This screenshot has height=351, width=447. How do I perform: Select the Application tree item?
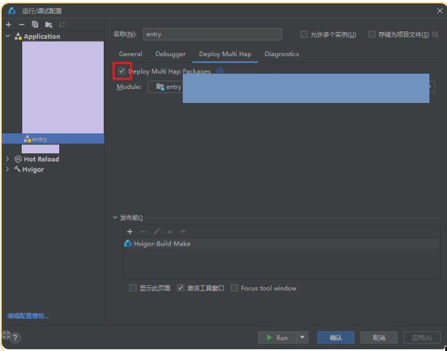[x=42, y=36]
